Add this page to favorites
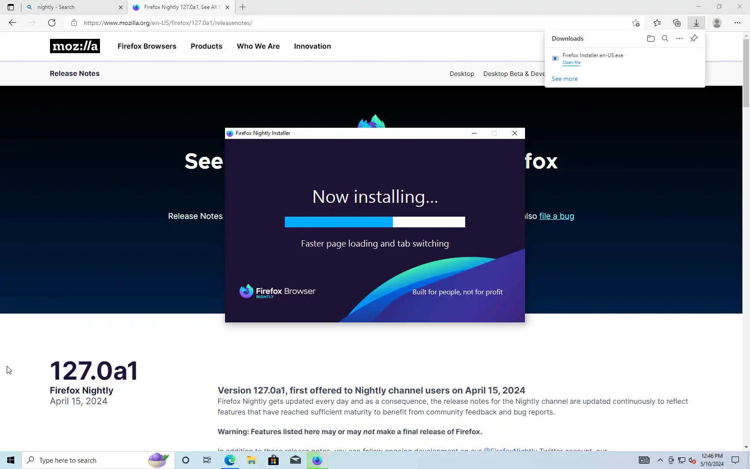The image size is (750, 469). click(636, 23)
